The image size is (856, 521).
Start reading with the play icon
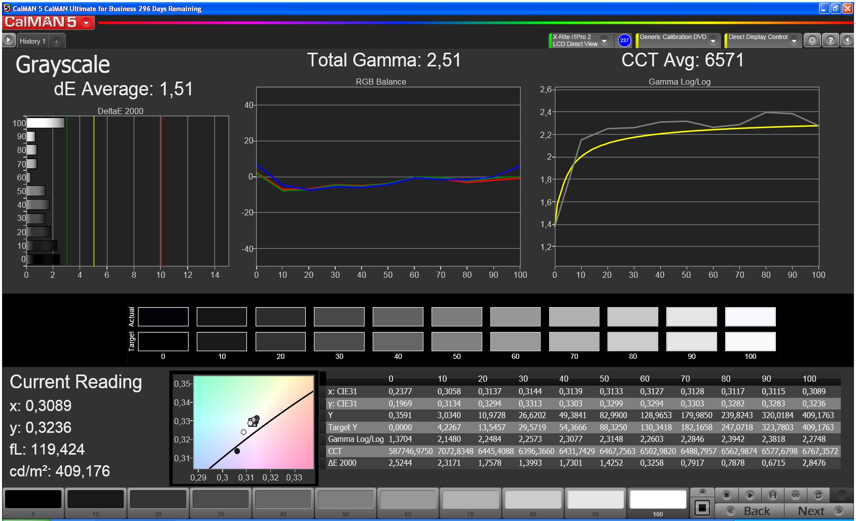(x=750, y=495)
